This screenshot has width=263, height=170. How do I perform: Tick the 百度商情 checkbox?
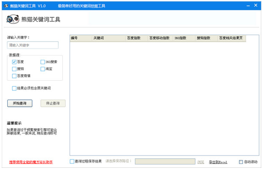click(x=14, y=76)
